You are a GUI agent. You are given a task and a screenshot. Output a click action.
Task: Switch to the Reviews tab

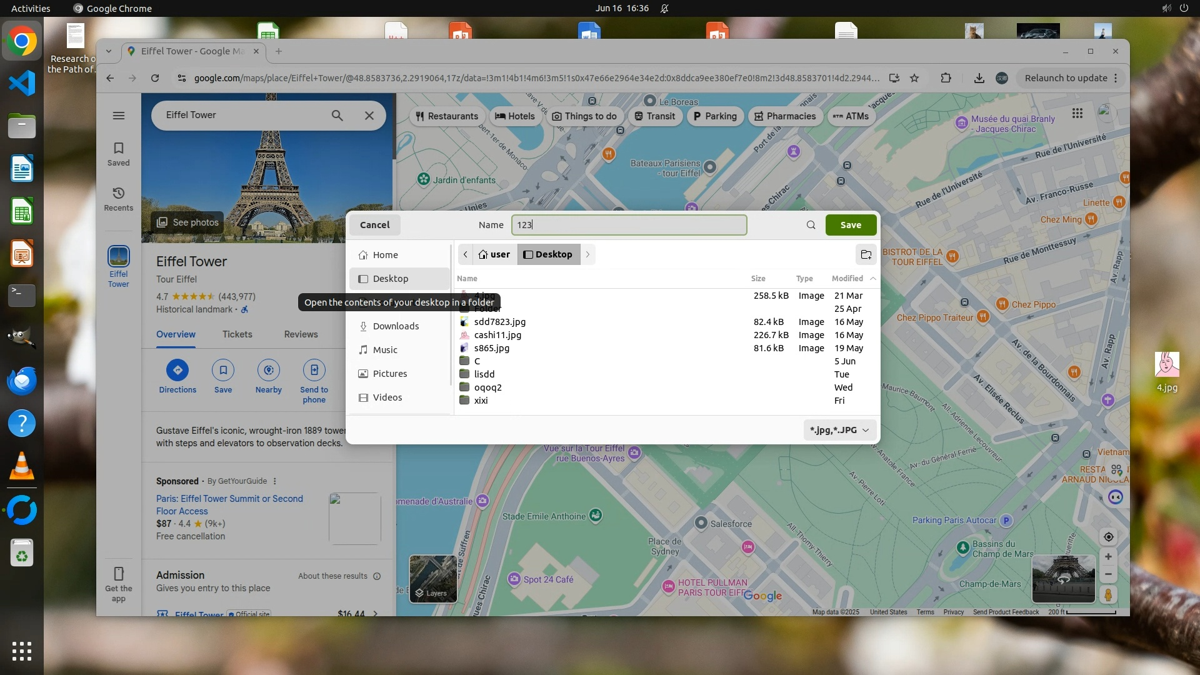click(301, 334)
